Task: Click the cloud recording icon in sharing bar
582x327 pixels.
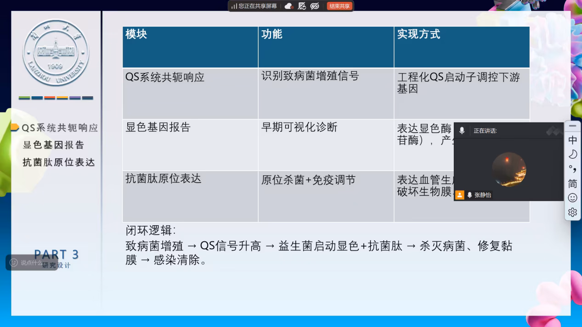Action: pyautogui.click(x=289, y=6)
